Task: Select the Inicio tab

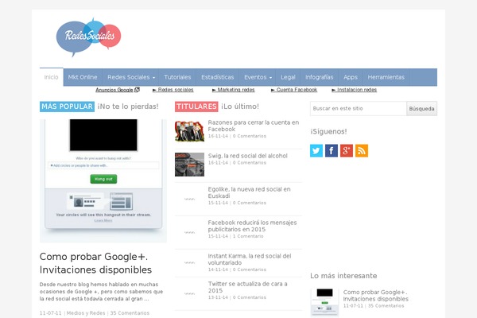Action: click(51, 77)
